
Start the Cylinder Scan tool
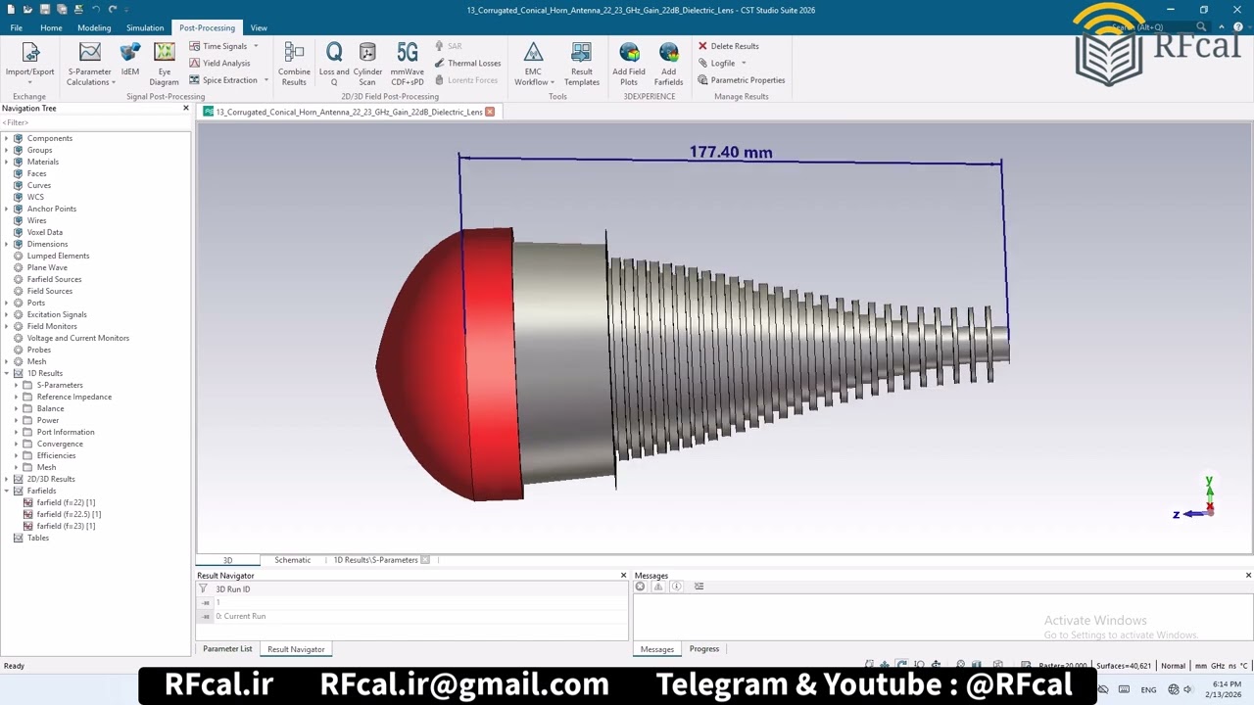(367, 63)
